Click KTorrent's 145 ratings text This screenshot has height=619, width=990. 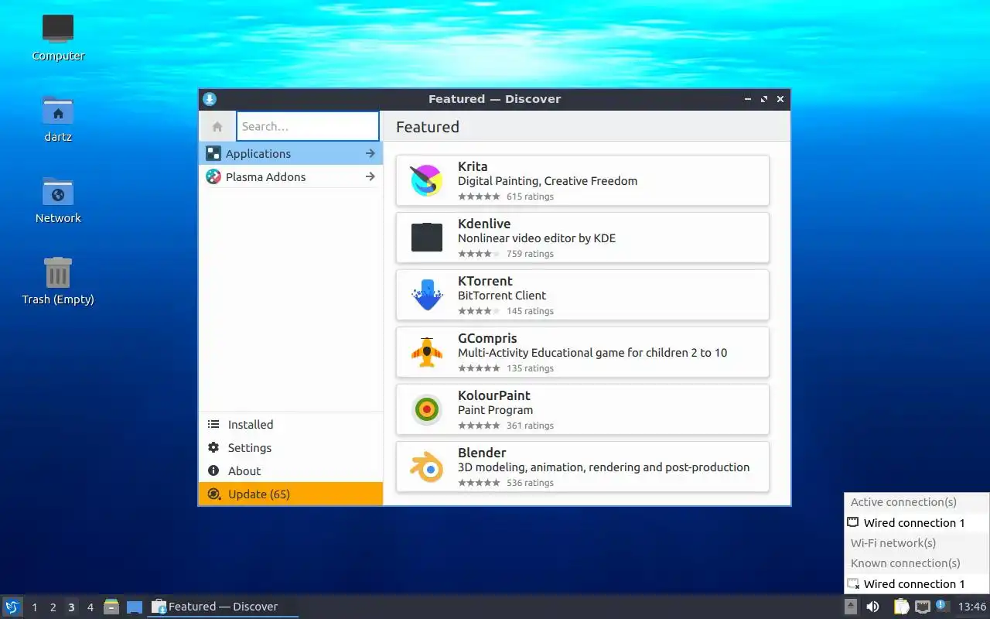point(530,311)
